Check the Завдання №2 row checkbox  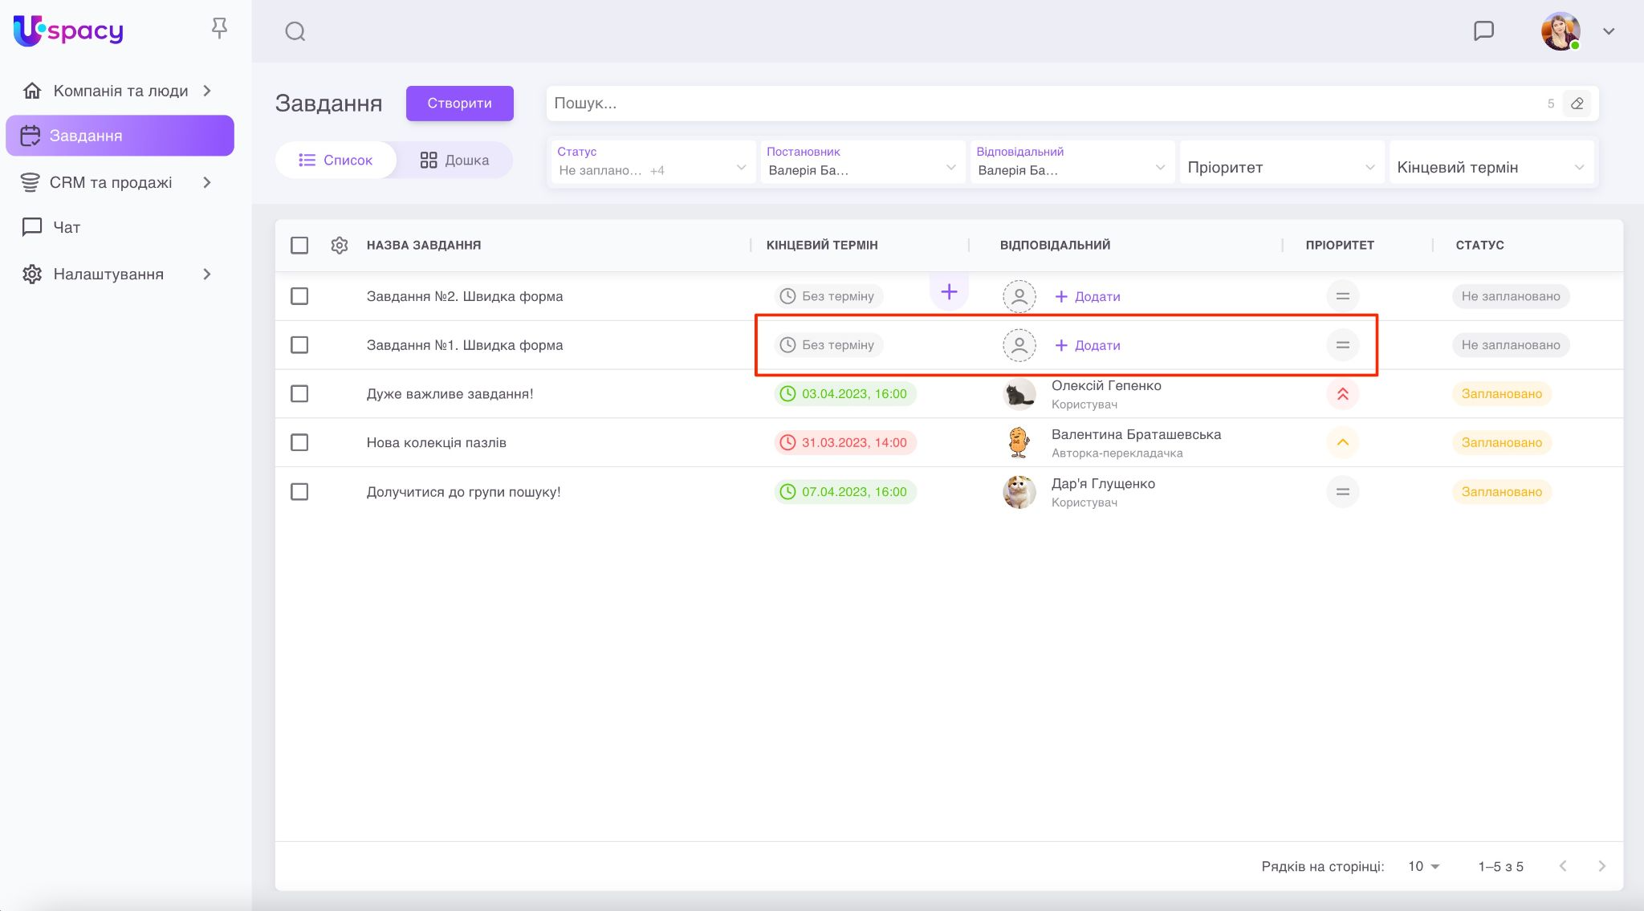point(299,296)
